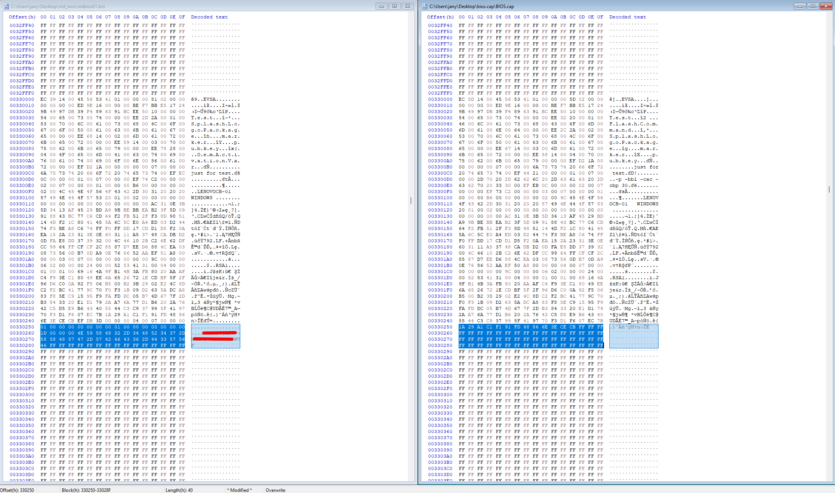
Task: Maximize the BIOS.cap child window
Action: (x=813, y=6)
